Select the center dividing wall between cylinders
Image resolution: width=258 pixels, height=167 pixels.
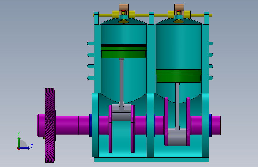coord(151,59)
